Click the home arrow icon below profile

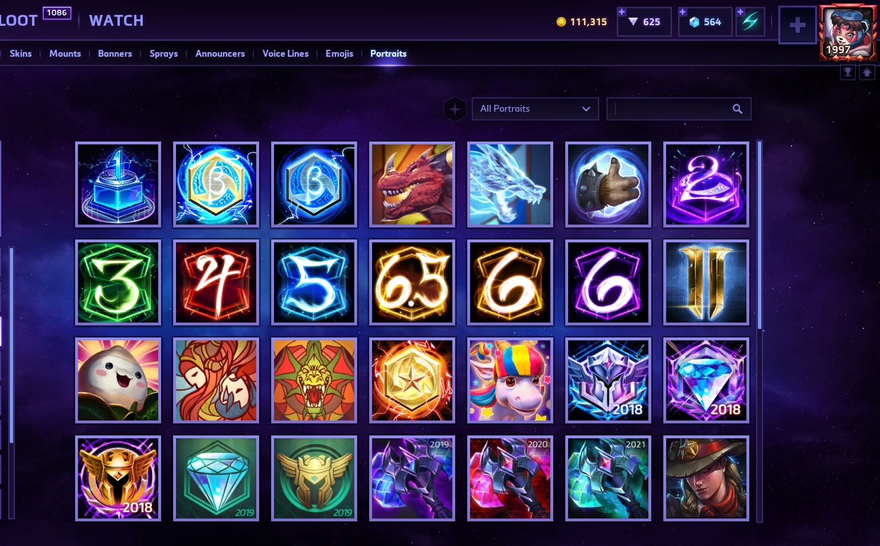pos(867,72)
